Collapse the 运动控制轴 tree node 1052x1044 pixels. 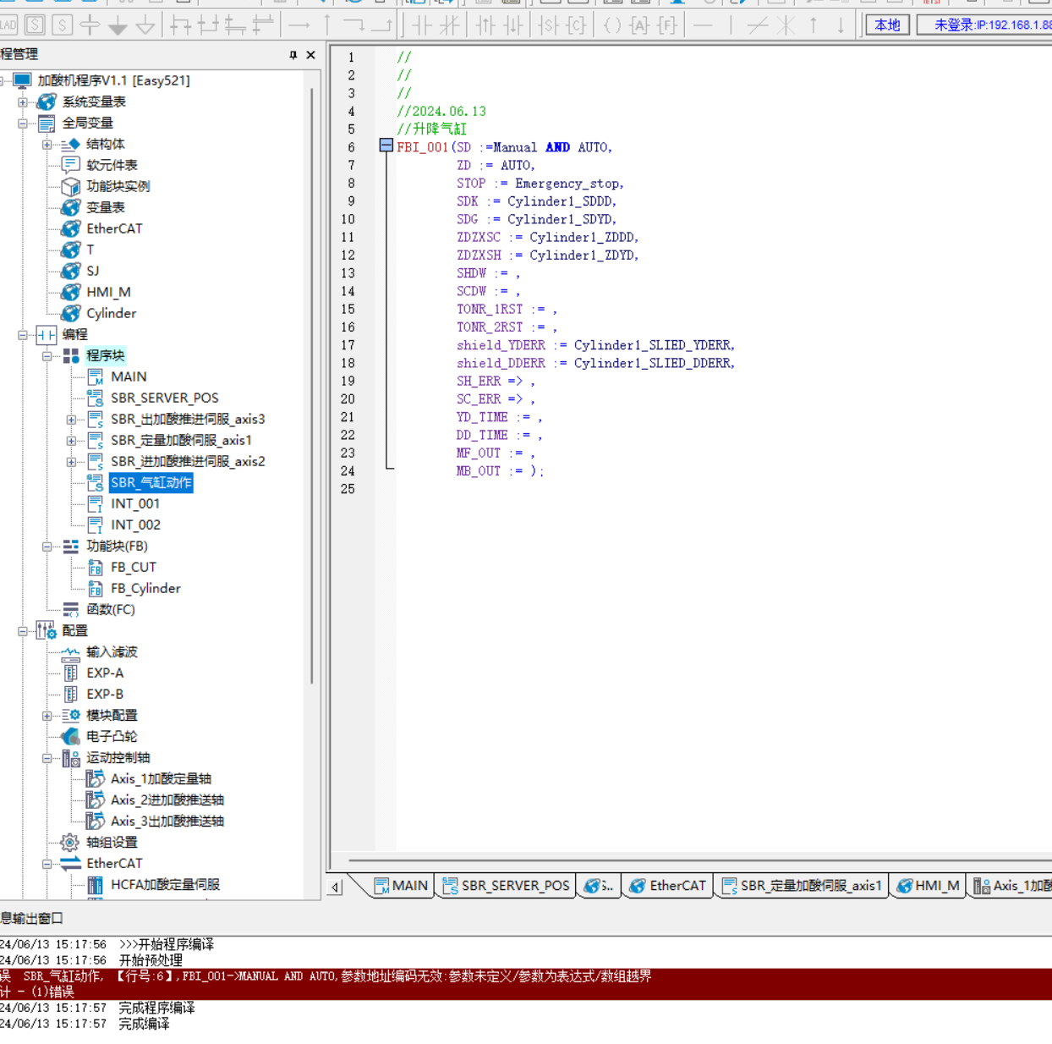[47, 758]
